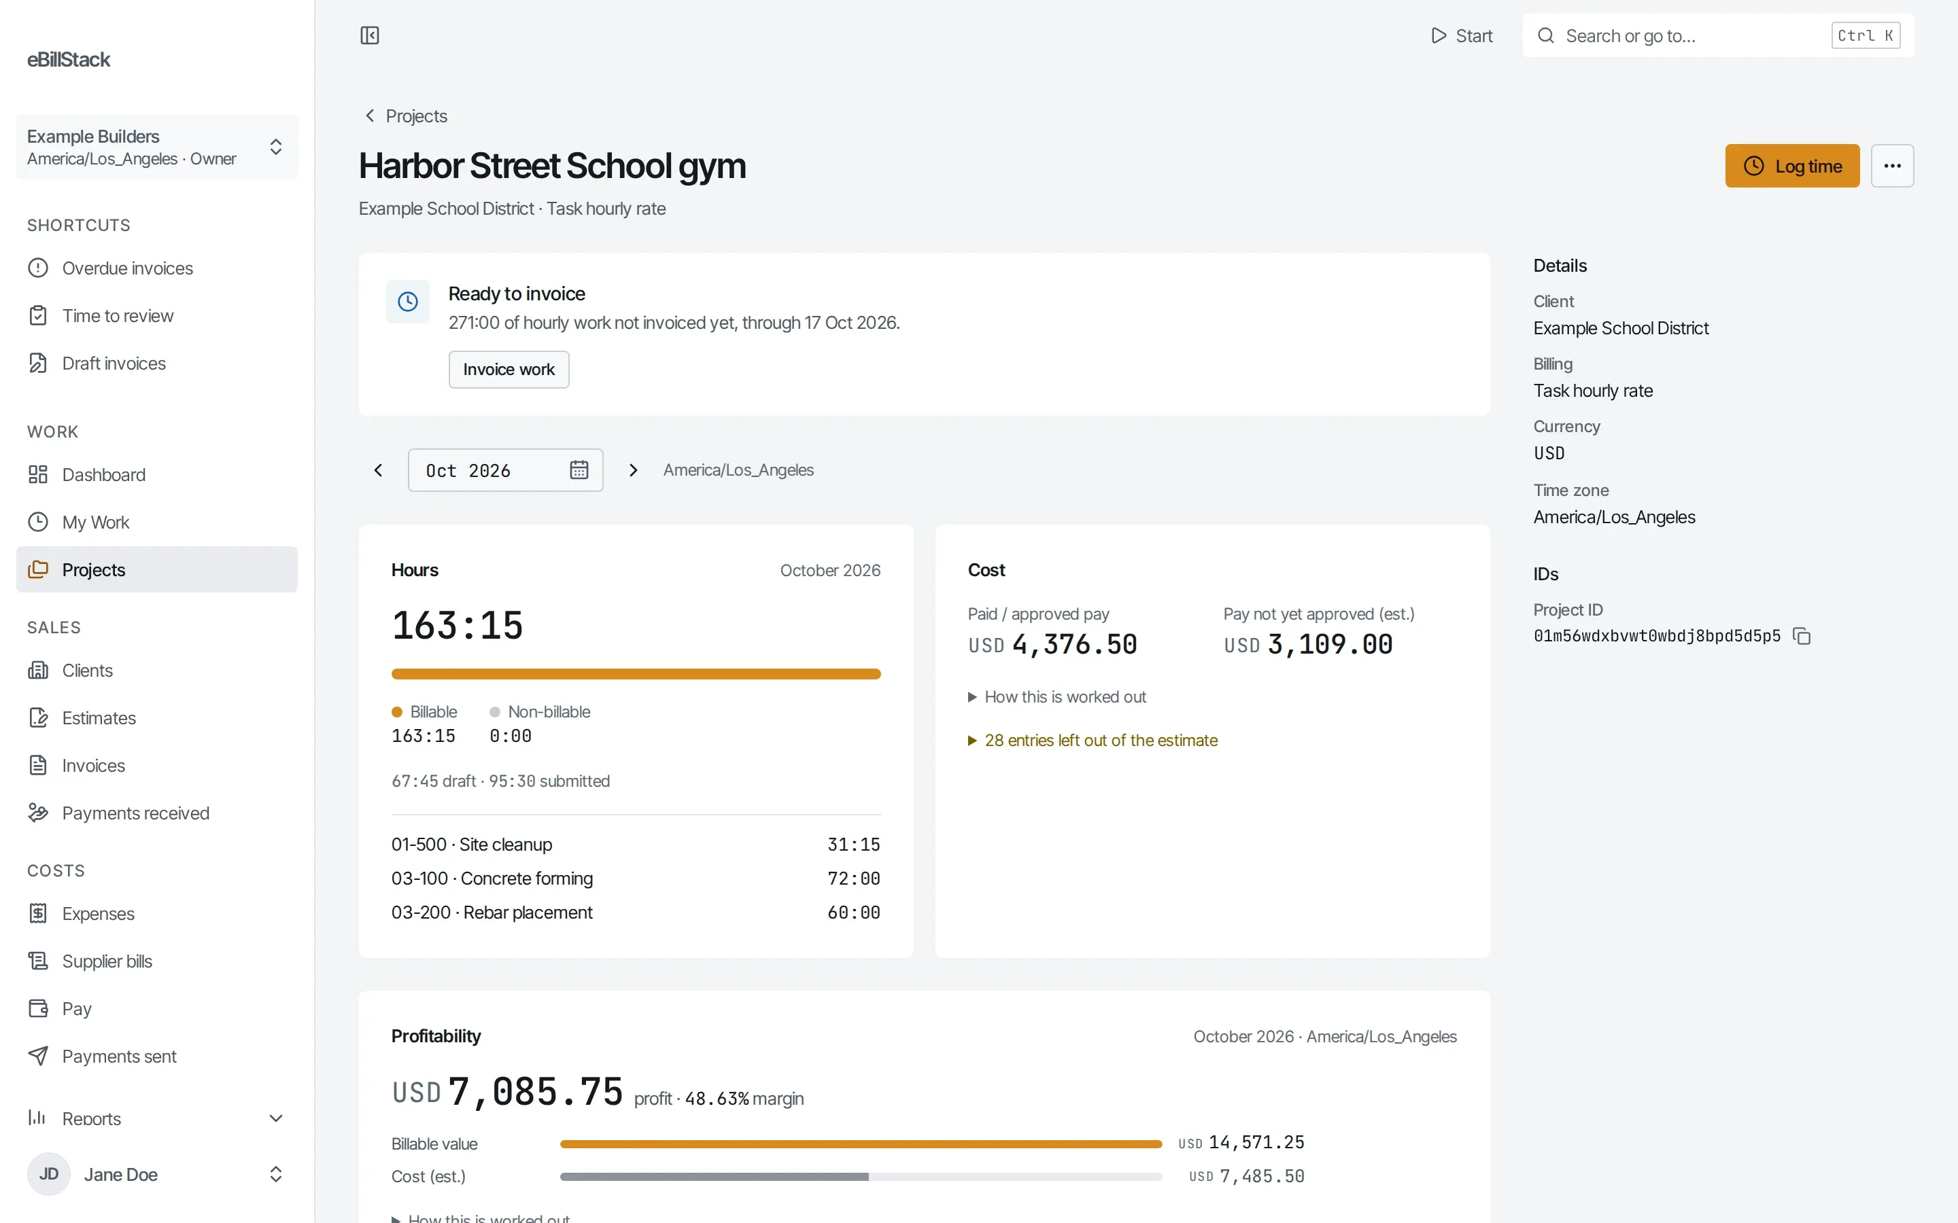Expand the Reports menu chevron
The height and width of the screenshot is (1223, 1958).
click(275, 1118)
